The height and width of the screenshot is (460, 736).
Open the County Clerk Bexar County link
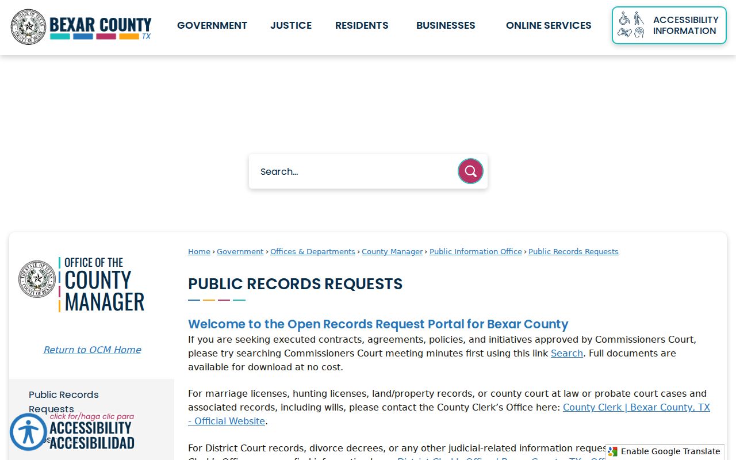click(x=449, y=414)
